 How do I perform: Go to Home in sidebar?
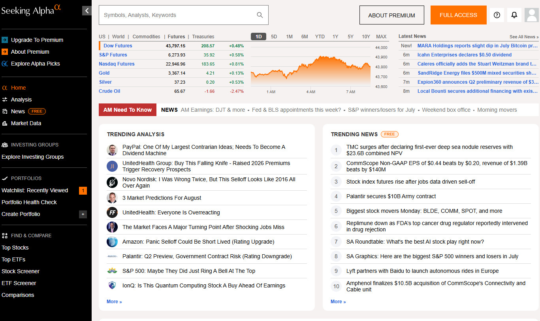[x=19, y=88]
